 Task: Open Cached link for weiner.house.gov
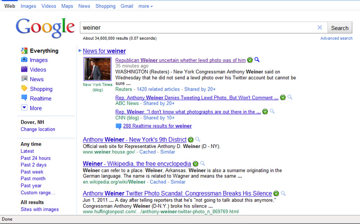148,152
